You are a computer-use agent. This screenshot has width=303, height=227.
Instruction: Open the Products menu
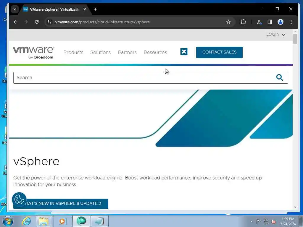click(x=73, y=52)
